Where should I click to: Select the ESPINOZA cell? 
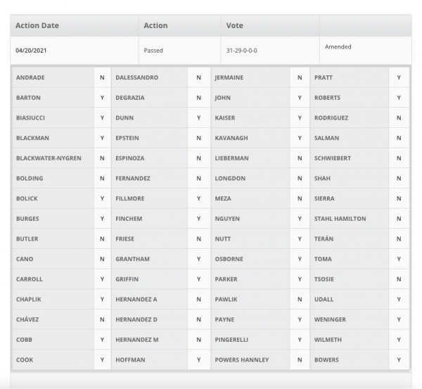pyautogui.click(x=150, y=158)
